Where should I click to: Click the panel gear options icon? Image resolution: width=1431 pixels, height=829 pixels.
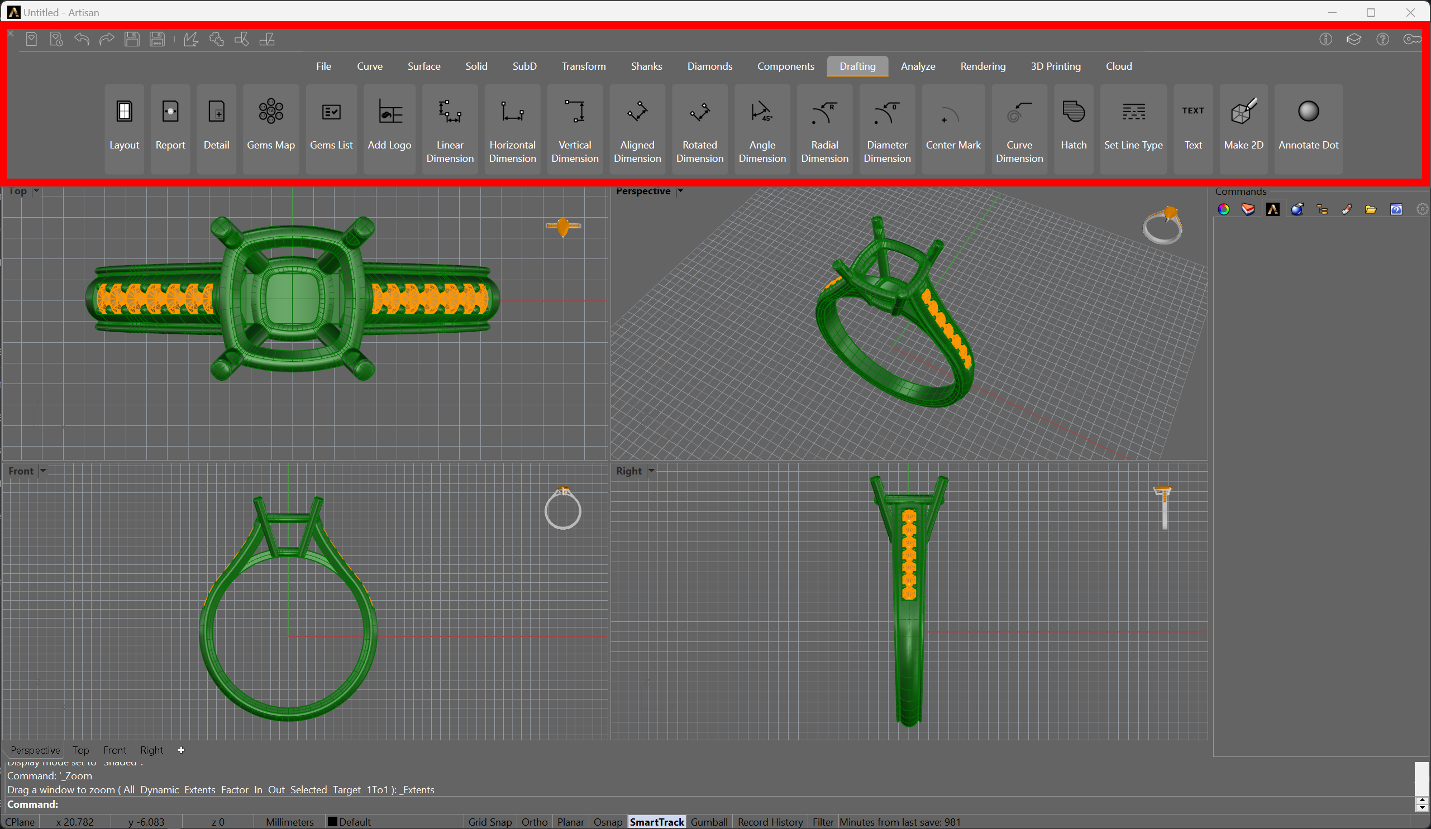(1422, 209)
